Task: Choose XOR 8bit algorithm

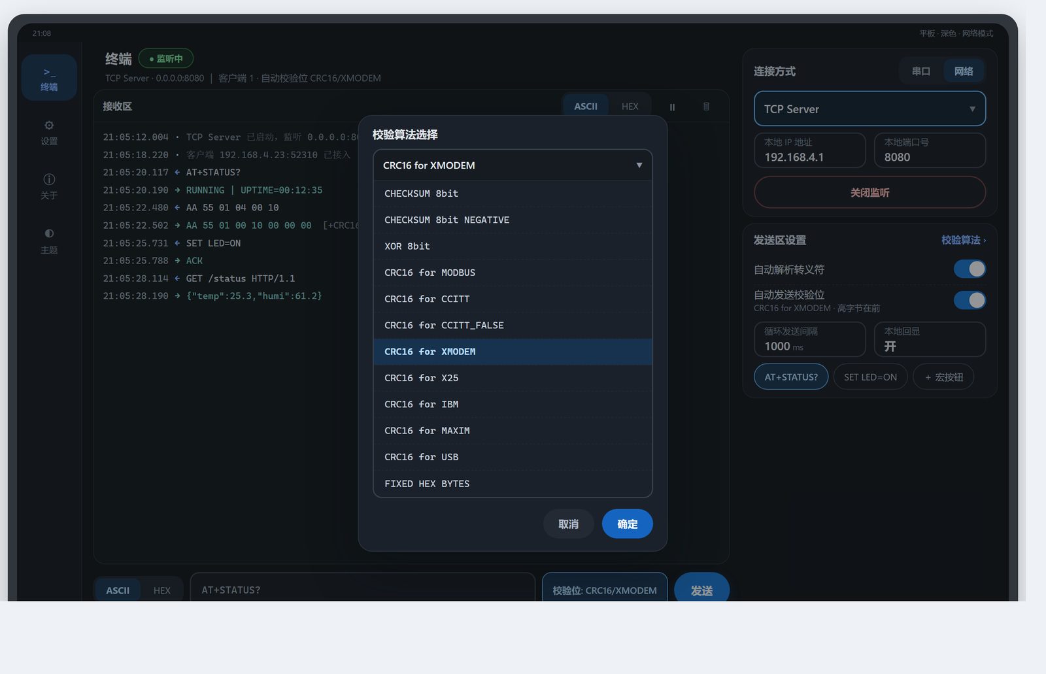Action: click(513, 246)
